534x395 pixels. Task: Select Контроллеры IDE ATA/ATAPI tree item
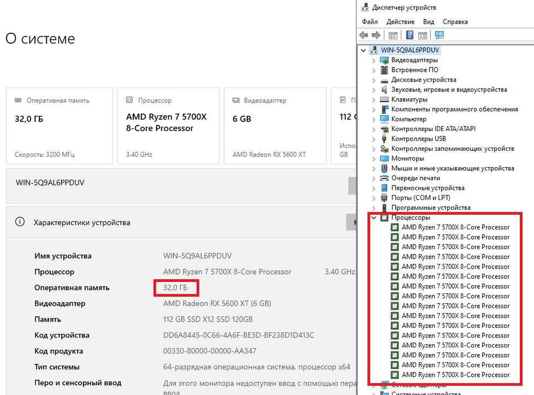433,129
